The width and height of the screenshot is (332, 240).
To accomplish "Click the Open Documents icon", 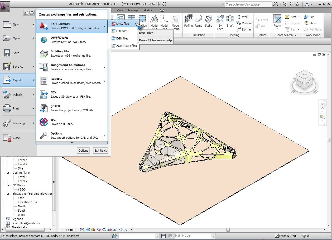I will (x=31, y=13).
